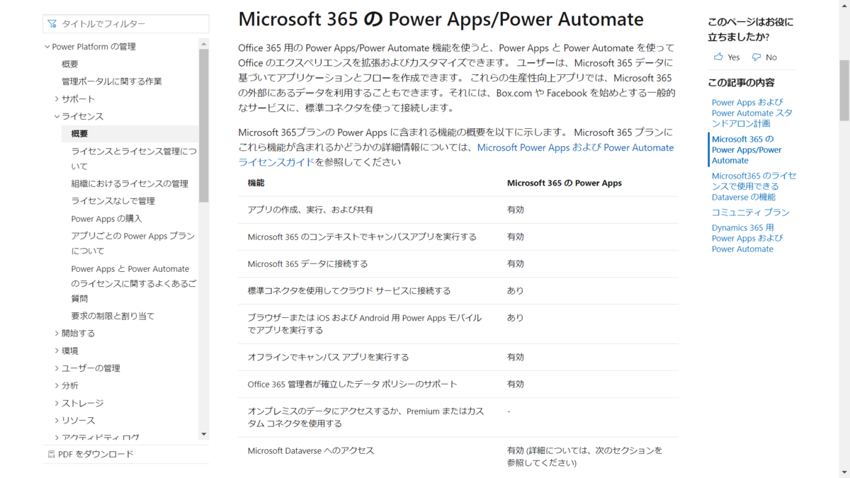Click the cell 標準コネクタを使用してクラウド サービスに接続する
850x478 pixels.
(x=349, y=290)
